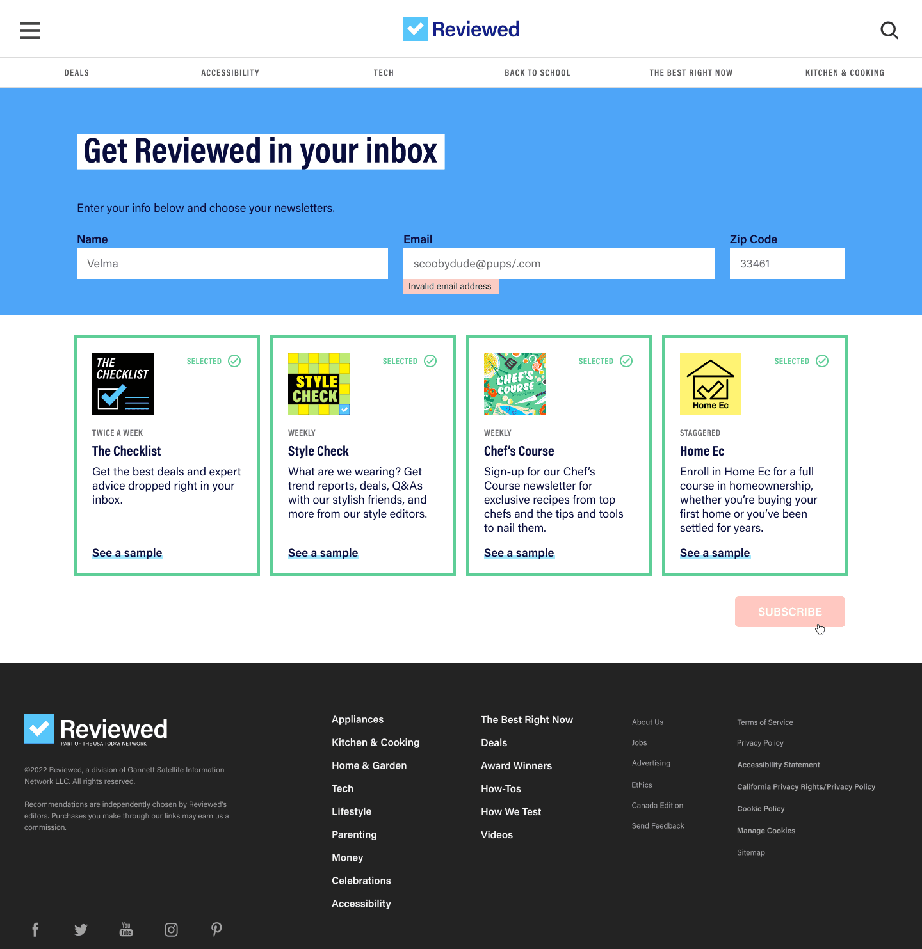Click the Zip Code input field
Image resolution: width=922 pixels, height=949 pixels.
pyautogui.click(x=788, y=264)
